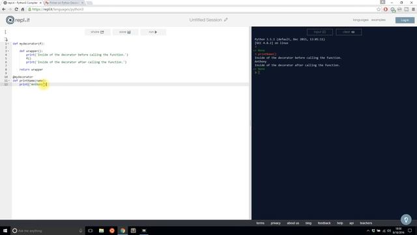Screen dimensions: 417x235
Task: Click the green circular extension icon
Action: 393,9
